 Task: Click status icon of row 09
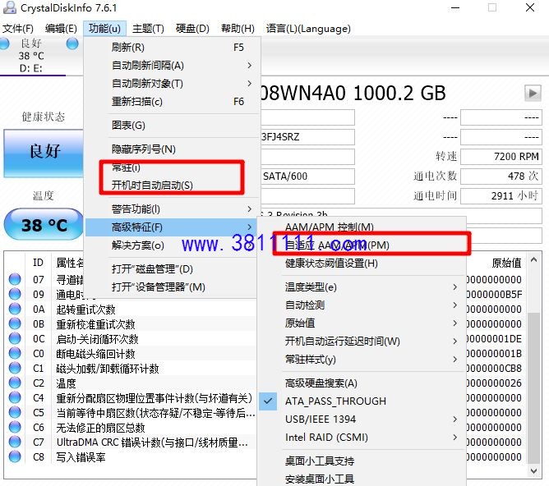coord(15,294)
